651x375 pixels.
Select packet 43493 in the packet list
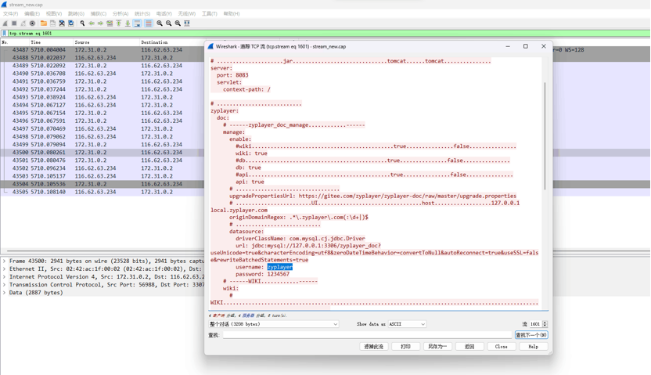(103, 97)
